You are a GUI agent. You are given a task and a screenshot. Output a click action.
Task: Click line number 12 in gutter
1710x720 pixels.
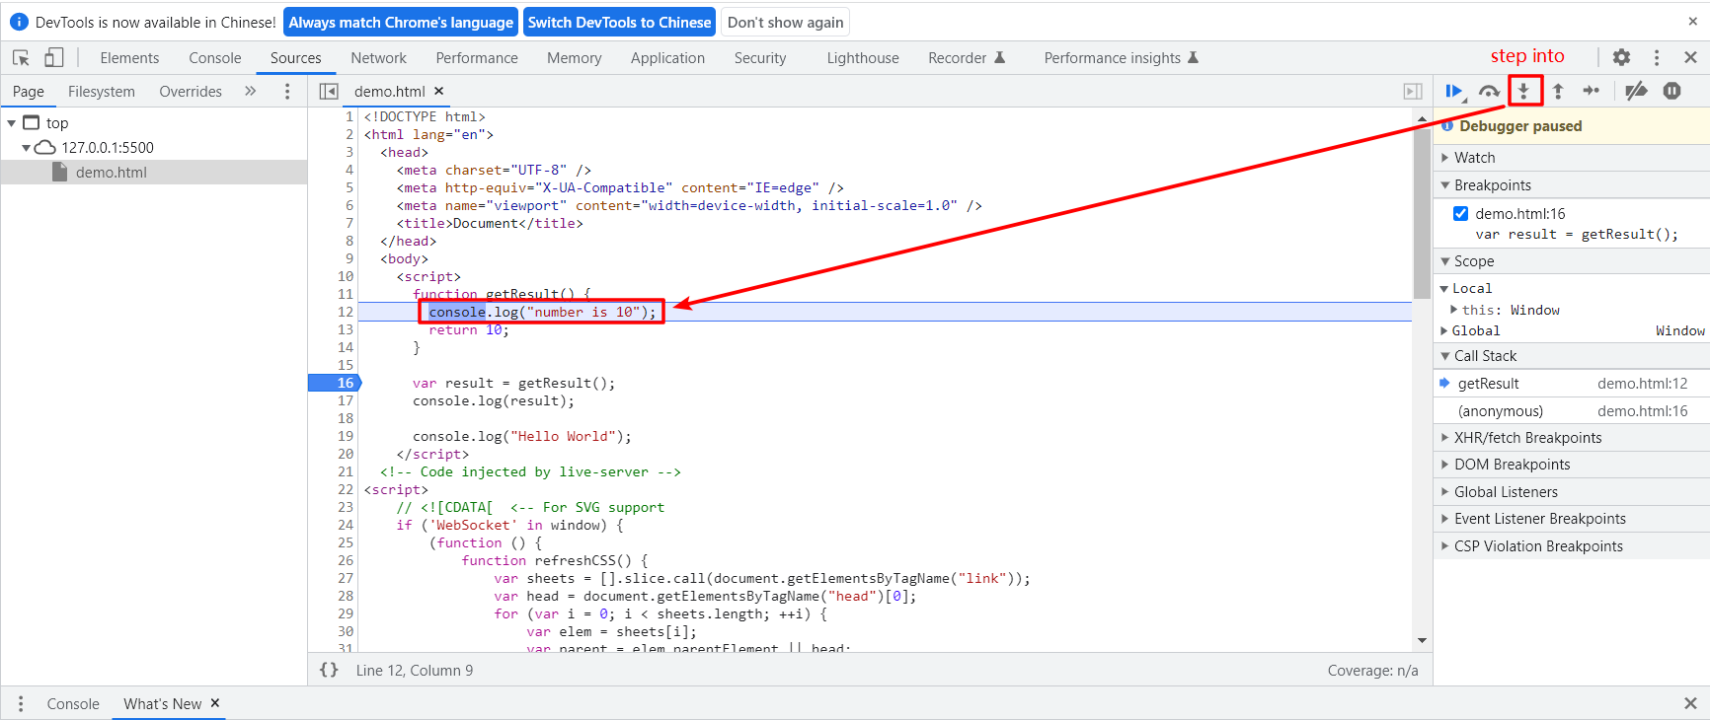(345, 312)
